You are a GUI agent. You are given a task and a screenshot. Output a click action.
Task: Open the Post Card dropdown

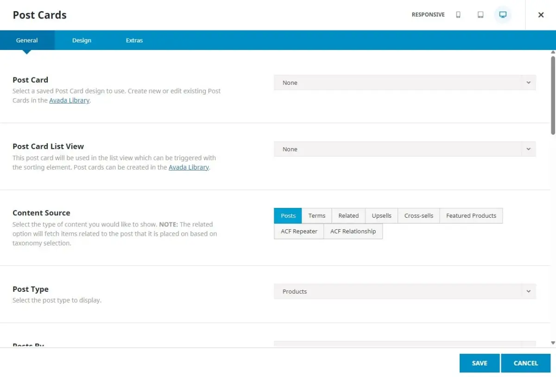click(404, 83)
